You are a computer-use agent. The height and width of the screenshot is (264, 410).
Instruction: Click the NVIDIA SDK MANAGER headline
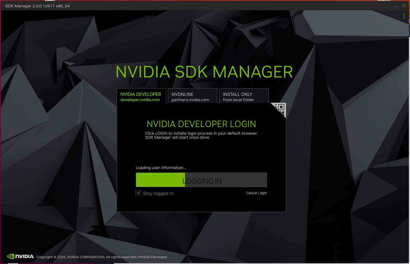(204, 72)
